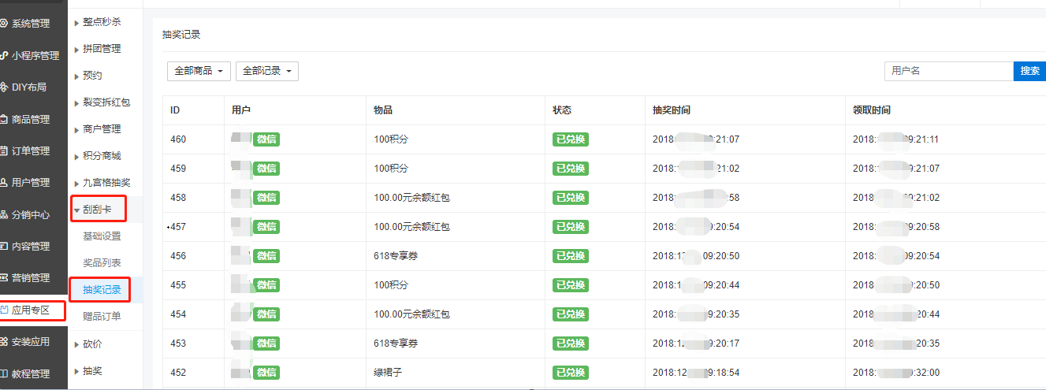This screenshot has height=390, width=1046.
Task: Click the 微信 badge in row 457
Action: coord(267,227)
